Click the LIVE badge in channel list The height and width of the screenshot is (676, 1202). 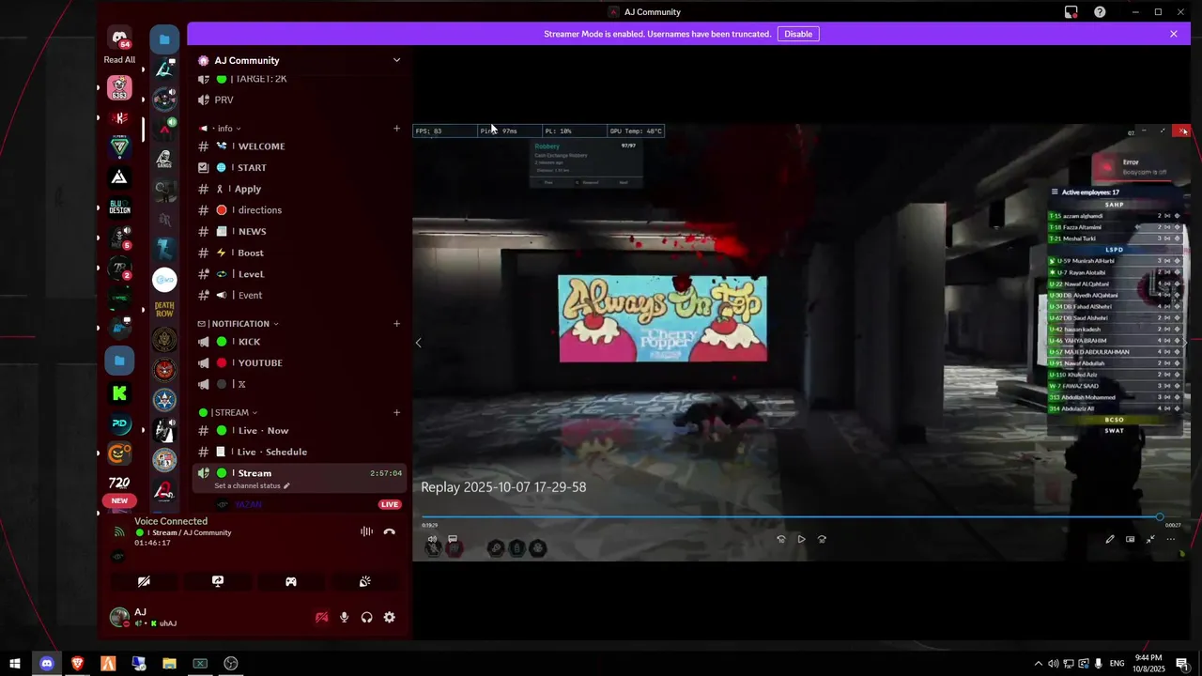[x=390, y=504]
